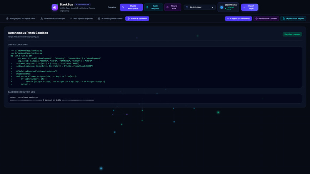Click the Import Repo button

point(250,7)
